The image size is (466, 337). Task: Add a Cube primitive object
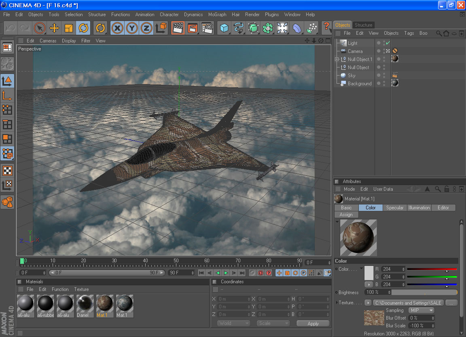click(224, 28)
